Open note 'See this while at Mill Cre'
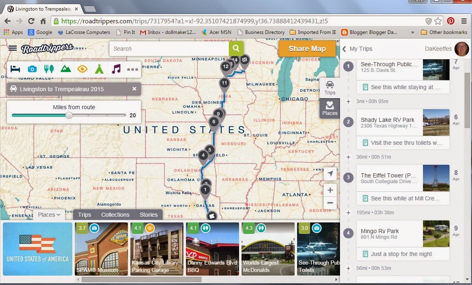This screenshot has width=472, height=285. click(x=403, y=198)
